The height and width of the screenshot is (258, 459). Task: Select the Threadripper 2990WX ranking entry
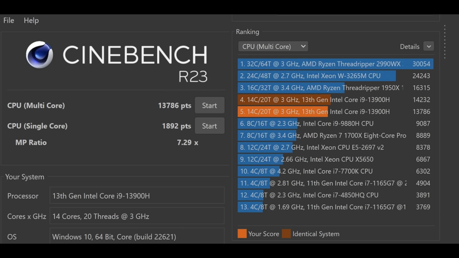coord(335,64)
